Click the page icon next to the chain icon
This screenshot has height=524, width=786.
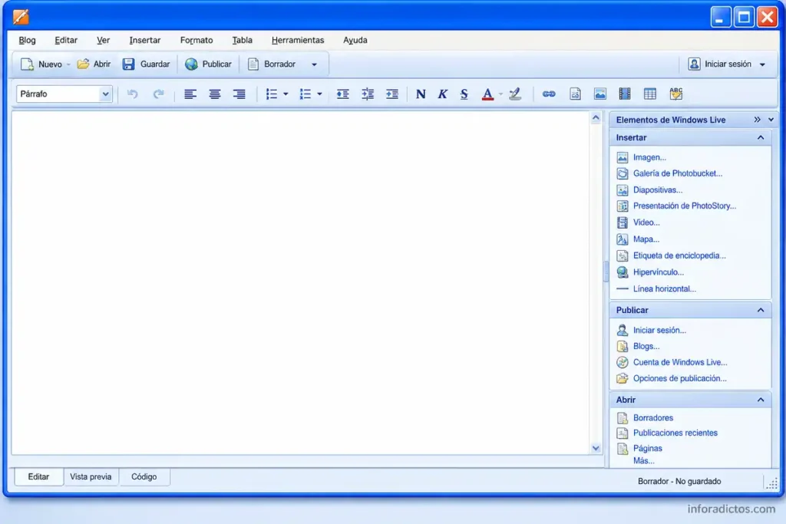pos(575,94)
